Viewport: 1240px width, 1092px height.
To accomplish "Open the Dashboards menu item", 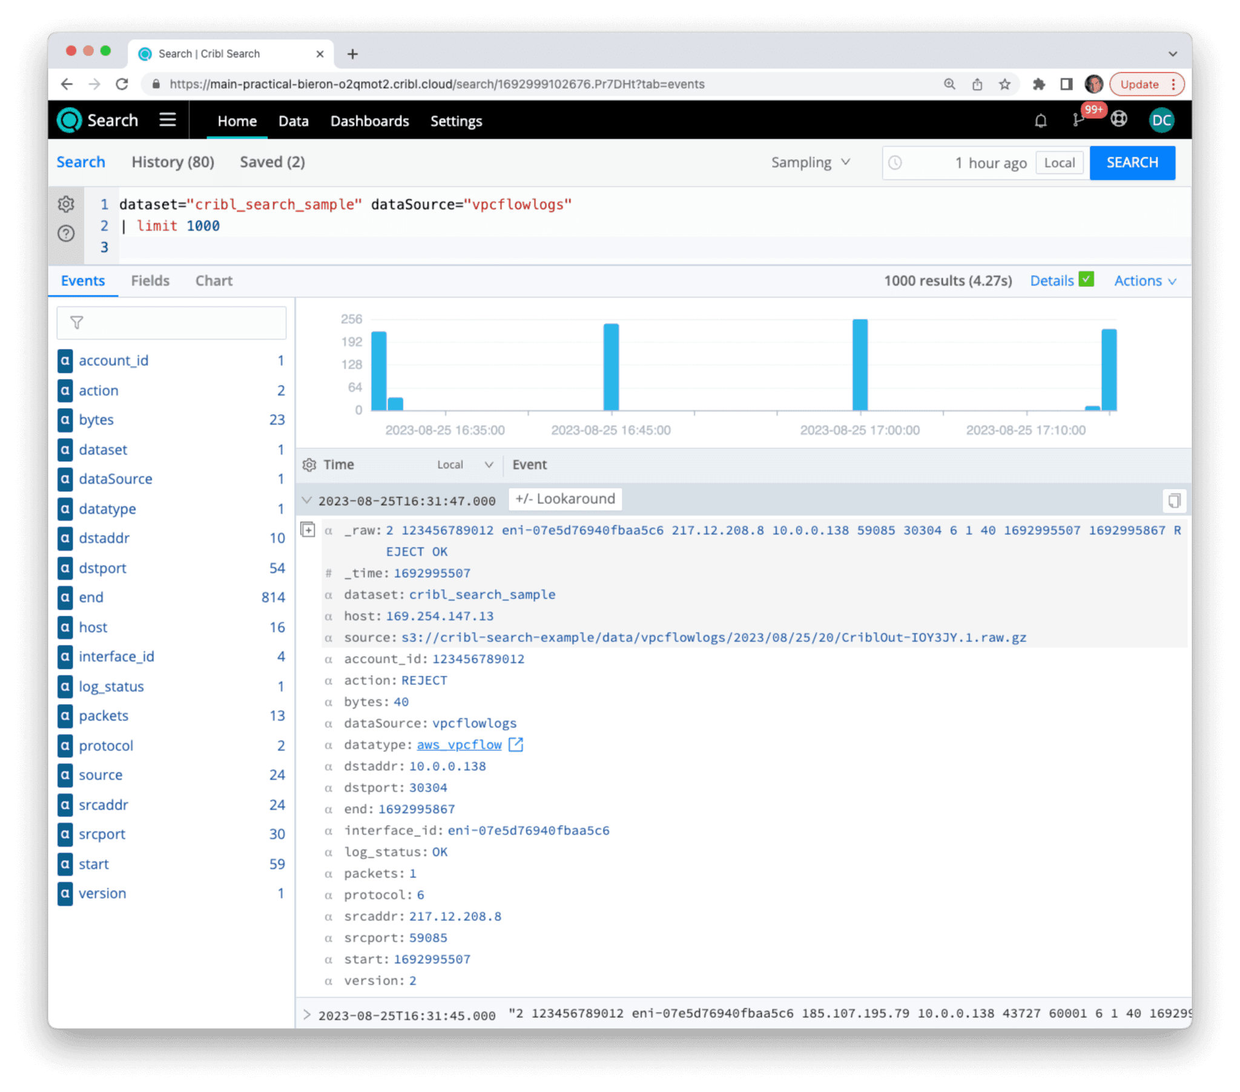I will tap(369, 120).
